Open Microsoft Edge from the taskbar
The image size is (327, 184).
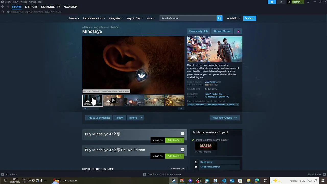coord(257,181)
